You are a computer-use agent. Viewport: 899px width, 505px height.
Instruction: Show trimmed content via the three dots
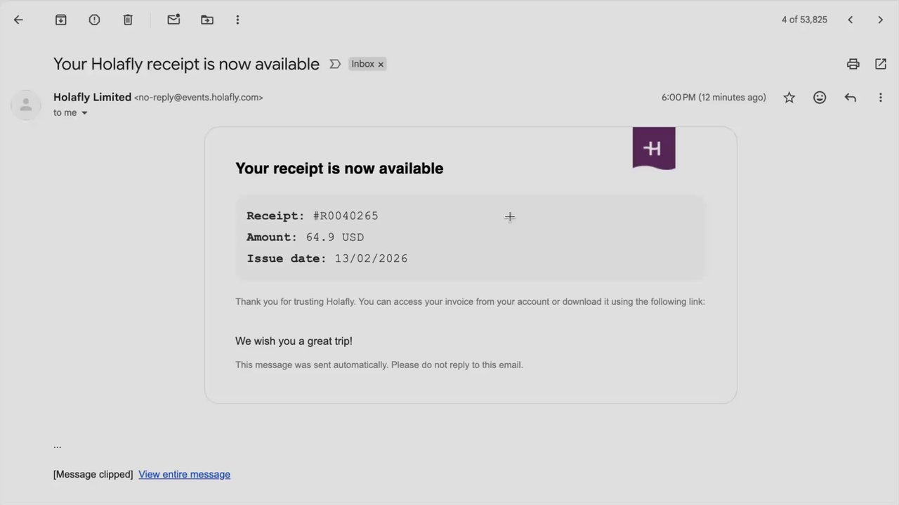tap(57, 445)
